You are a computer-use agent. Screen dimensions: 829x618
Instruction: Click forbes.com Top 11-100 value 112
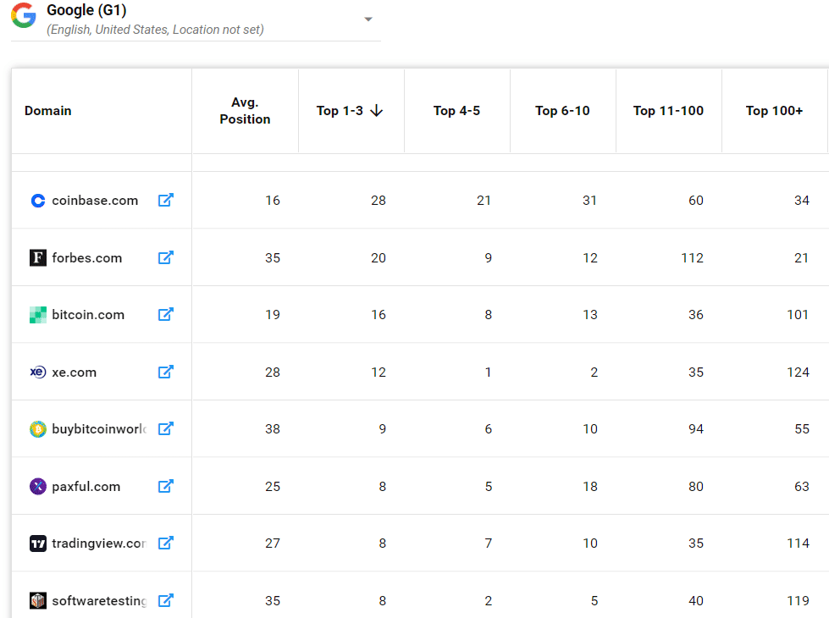(692, 258)
